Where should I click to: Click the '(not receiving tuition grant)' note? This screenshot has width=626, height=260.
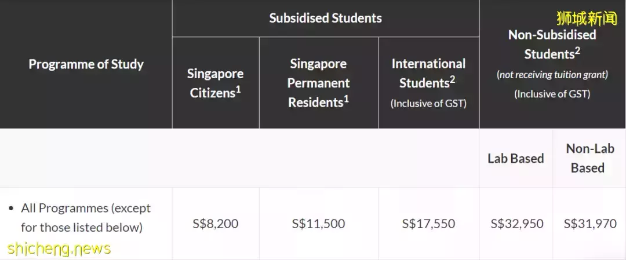[552, 74]
